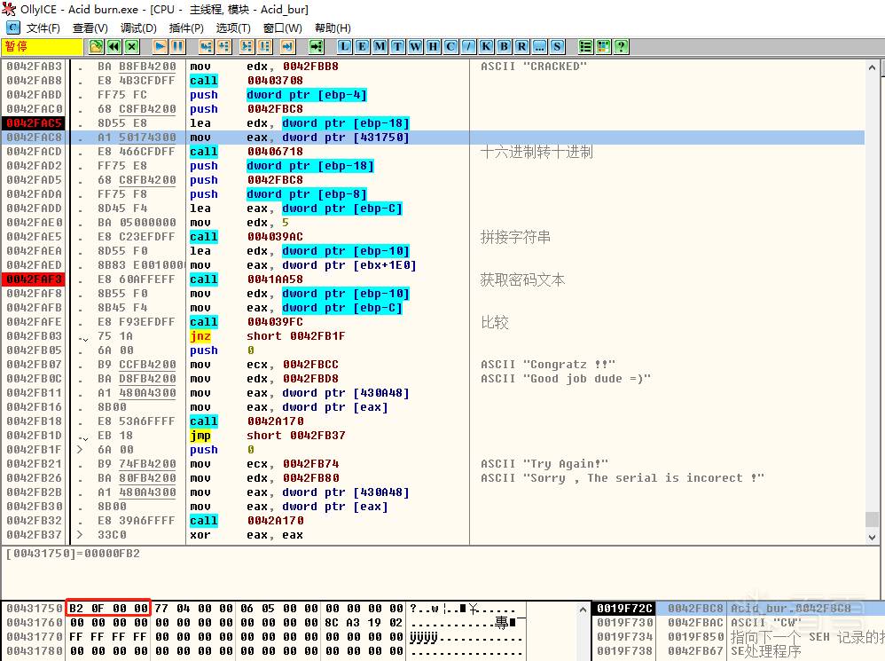Open the 查看(V) menu
The image size is (885, 661).
(x=90, y=28)
